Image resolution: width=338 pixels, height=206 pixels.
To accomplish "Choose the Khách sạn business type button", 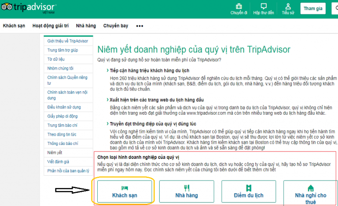I will (125, 192).
